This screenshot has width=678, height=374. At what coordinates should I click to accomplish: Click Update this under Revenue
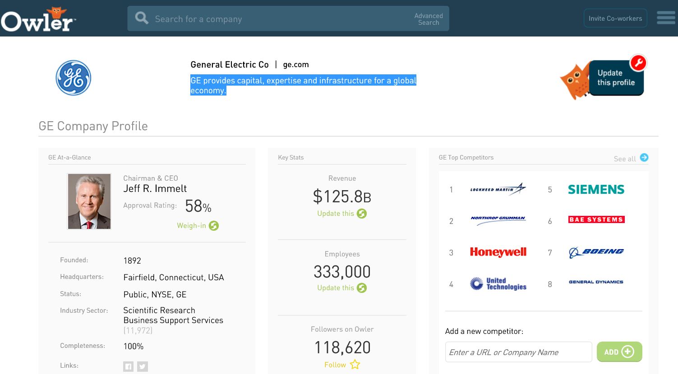click(341, 214)
